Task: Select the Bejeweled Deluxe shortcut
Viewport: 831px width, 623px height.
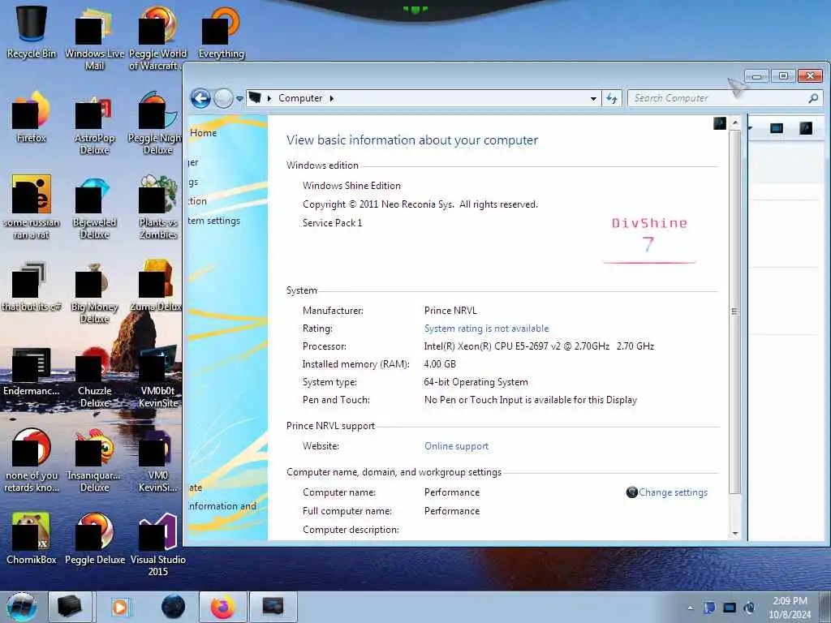Action: point(94,208)
